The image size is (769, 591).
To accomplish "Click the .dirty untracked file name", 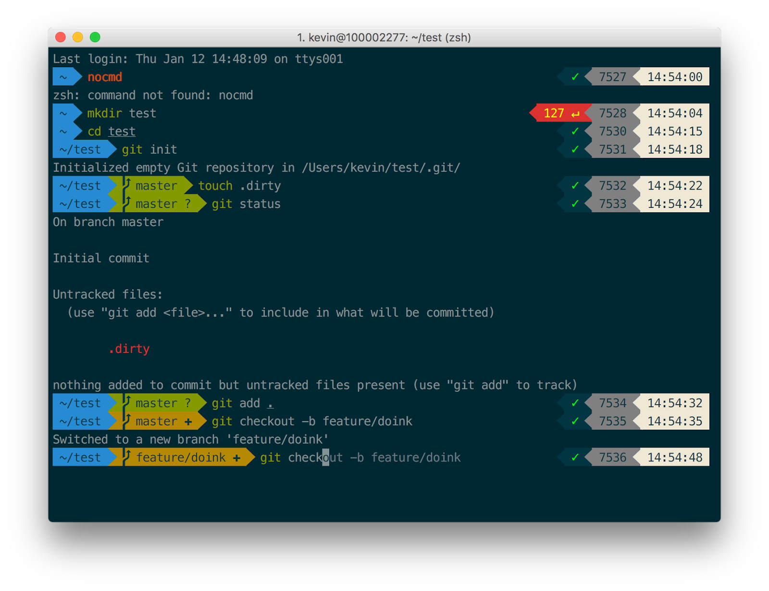I will pos(130,349).
